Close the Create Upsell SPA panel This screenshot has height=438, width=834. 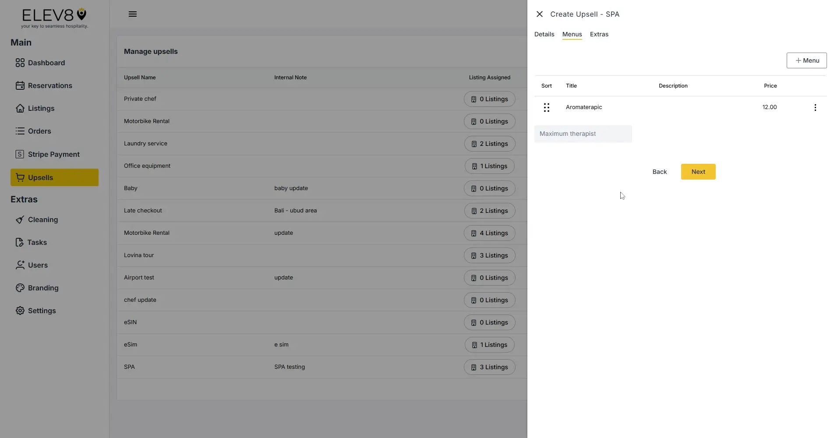[539, 14]
